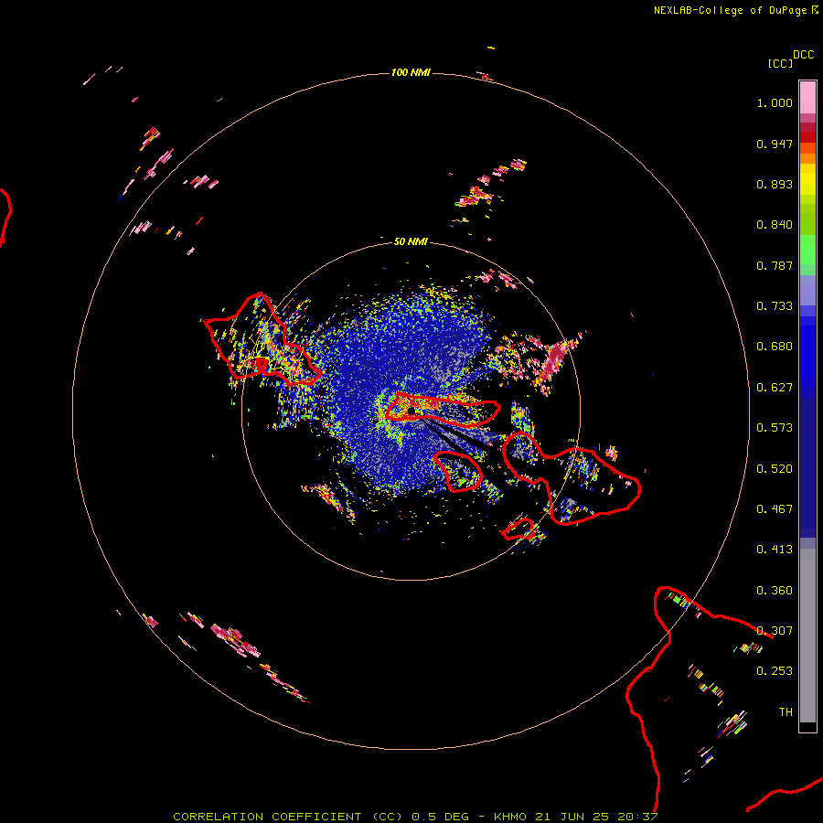The width and height of the screenshot is (823, 823).
Task: Click the 1.000 scale value
Action: tap(775, 102)
